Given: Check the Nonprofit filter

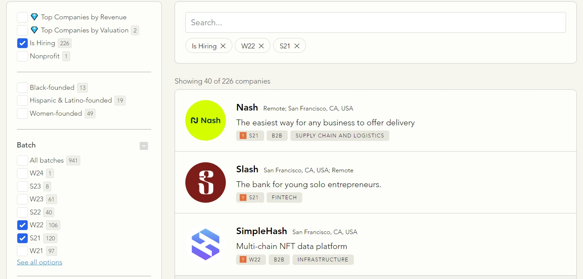Looking at the screenshot, I should click(22, 56).
